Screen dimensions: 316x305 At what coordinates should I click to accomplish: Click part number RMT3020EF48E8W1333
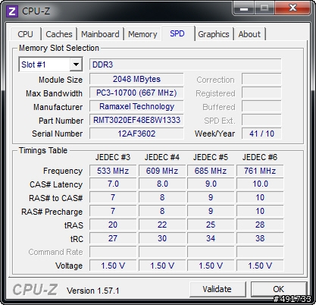(136, 120)
